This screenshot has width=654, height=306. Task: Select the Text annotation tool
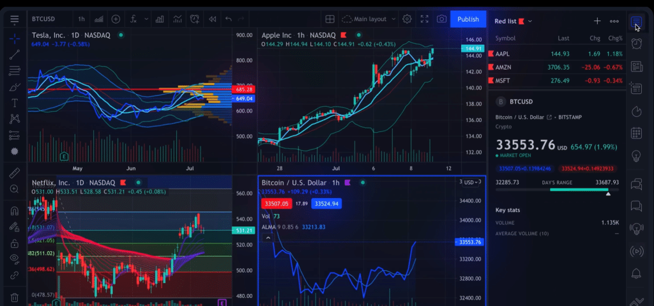(15, 103)
